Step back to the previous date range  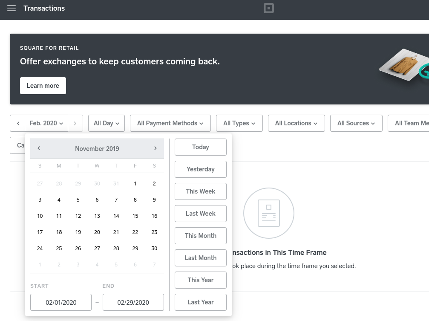click(x=18, y=123)
